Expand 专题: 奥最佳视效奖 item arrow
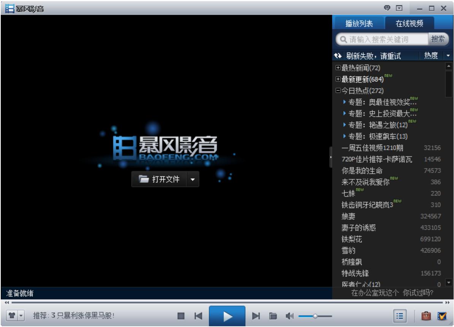454x327 pixels. (x=344, y=102)
